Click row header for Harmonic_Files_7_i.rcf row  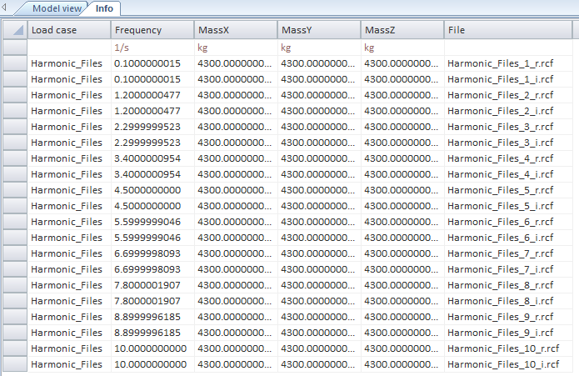point(14,268)
